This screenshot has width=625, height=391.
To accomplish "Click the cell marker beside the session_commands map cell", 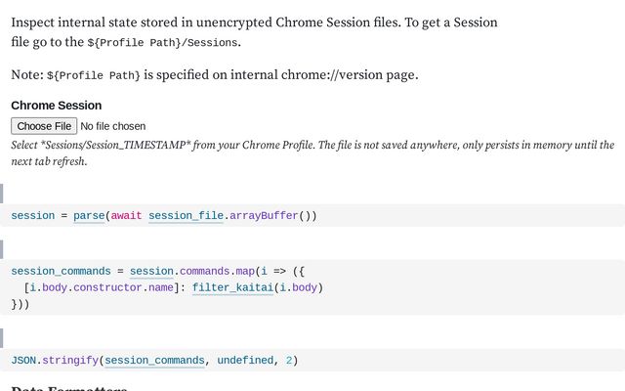I will (2, 248).
